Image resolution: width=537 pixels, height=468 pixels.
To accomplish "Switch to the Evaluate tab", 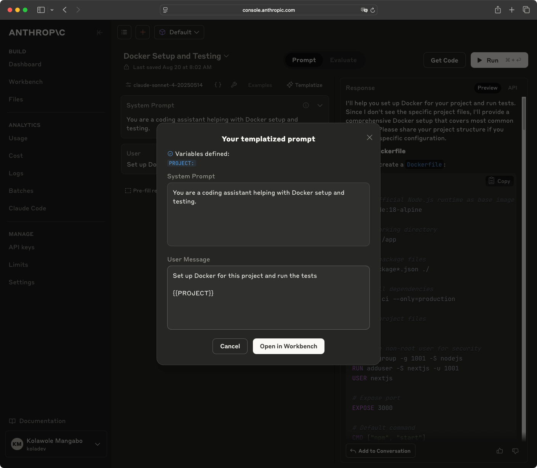I will (343, 60).
